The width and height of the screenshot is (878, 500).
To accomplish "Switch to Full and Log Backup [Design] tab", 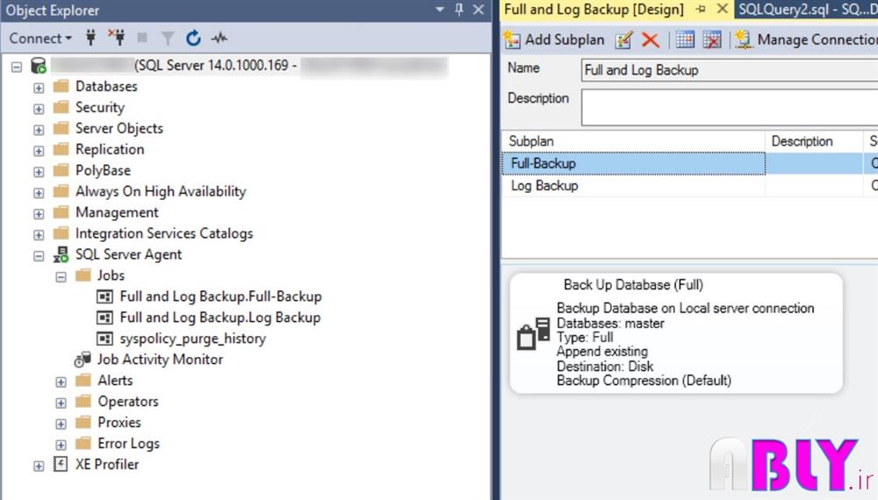I will 594,10.
